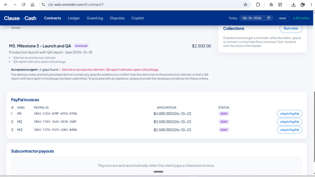Viewport: 315px width, 177px height.
Task: Click the page vertical scrollbar
Action: click(314, 127)
